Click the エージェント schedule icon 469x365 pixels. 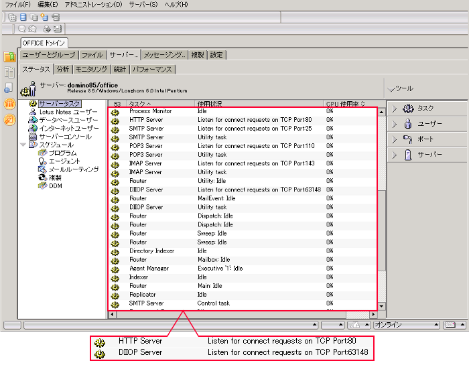pos(42,161)
